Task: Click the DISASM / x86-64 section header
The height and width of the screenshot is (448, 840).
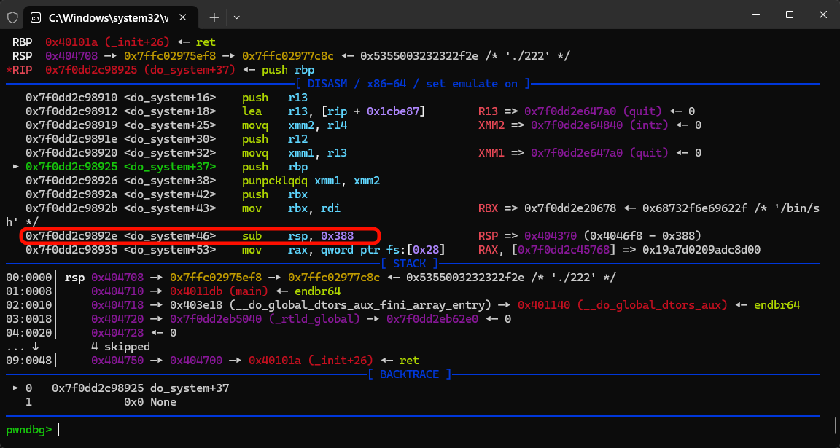Action: click(x=413, y=84)
